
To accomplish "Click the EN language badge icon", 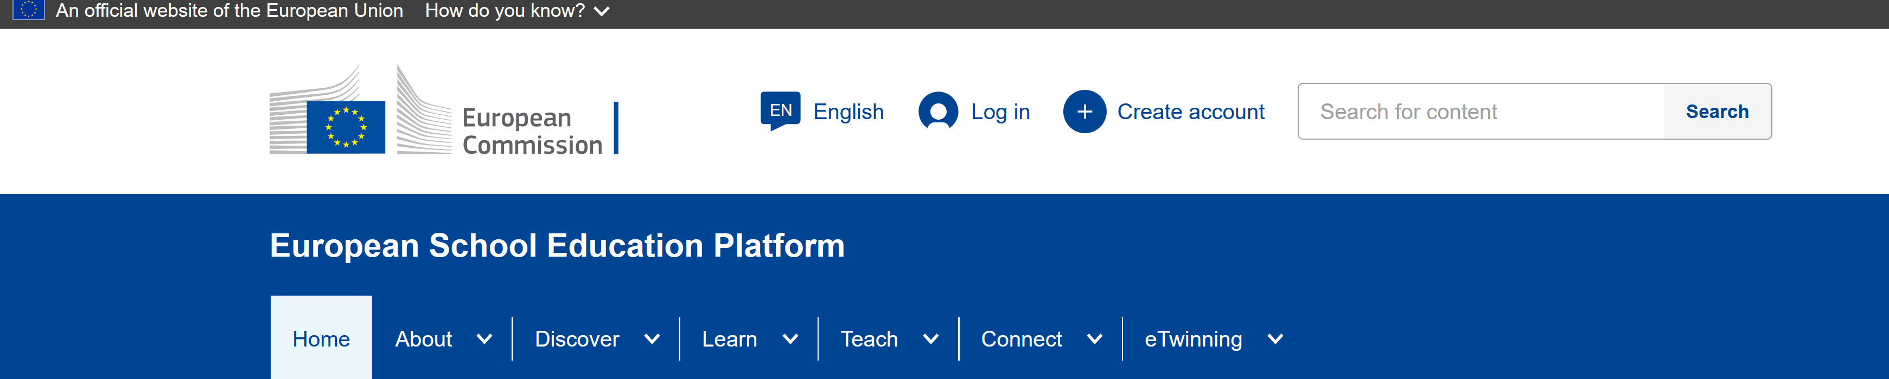I will tap(780, 110).
